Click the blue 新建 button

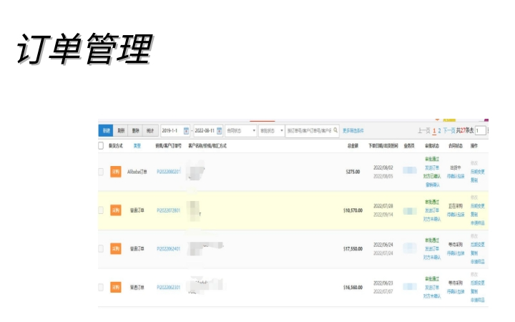(x=106, y=130)
